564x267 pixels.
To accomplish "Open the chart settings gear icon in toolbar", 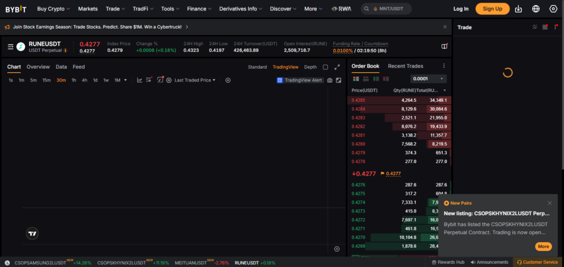I will pyautogui.click(x=169, y=80).
